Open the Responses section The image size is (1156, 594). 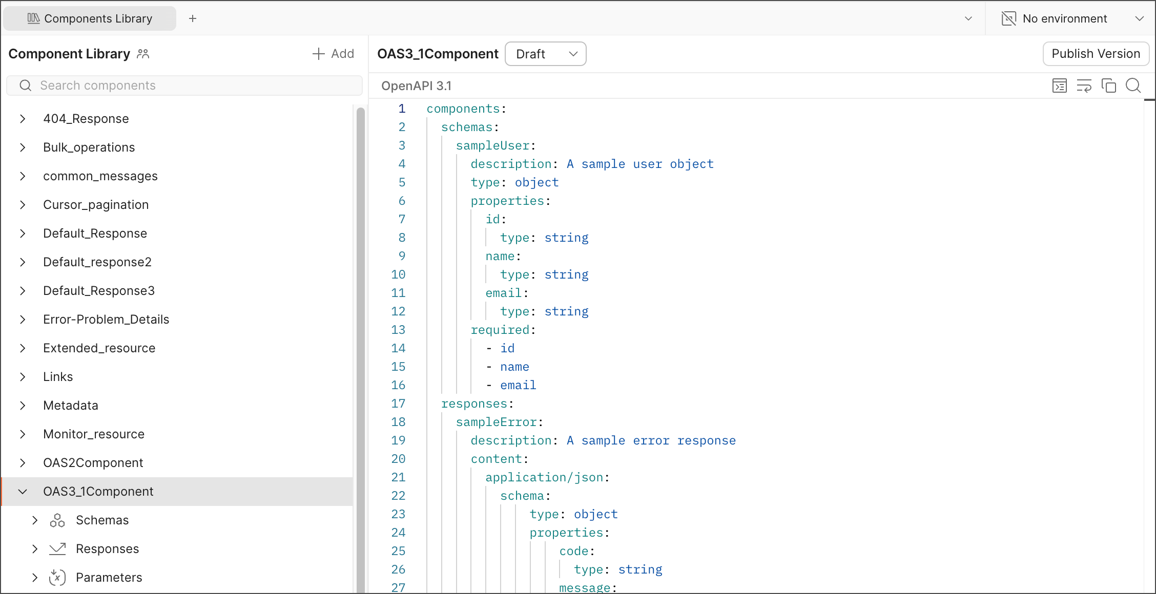tap(108, 549)
